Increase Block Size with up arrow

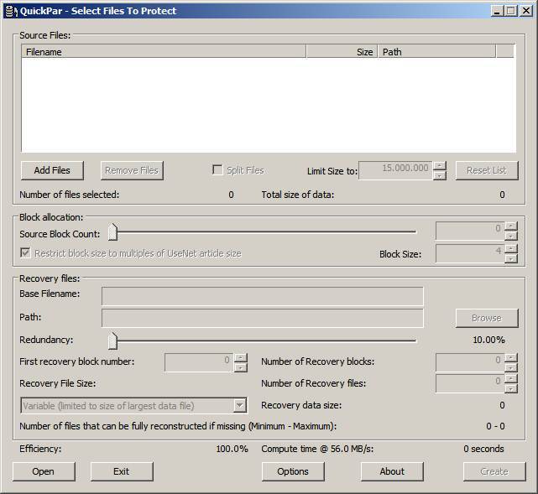[x=511, y=249]
